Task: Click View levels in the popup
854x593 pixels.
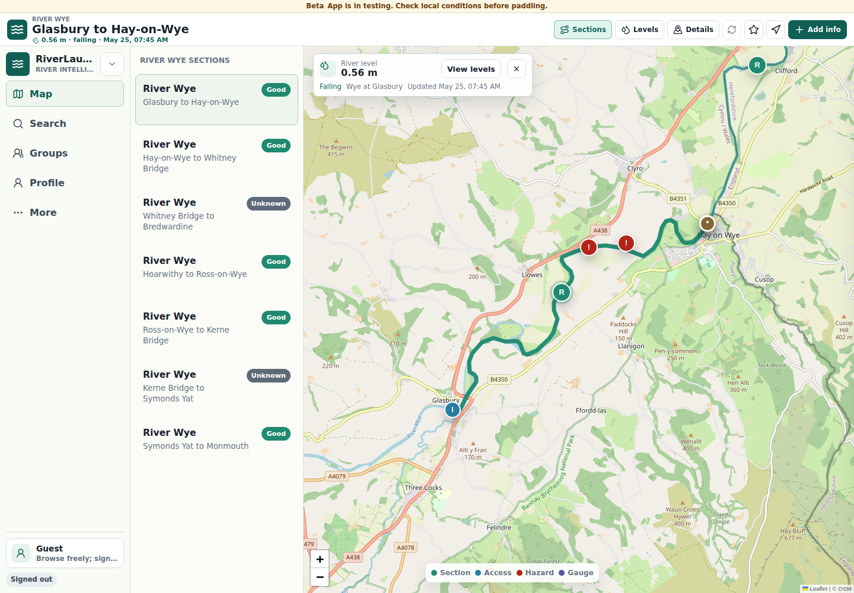Action: tap(471, 69)
